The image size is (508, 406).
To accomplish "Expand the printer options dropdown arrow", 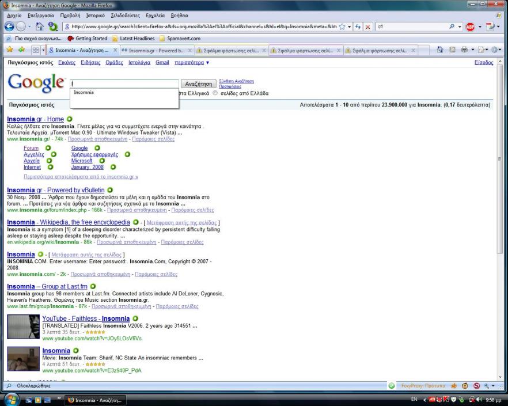I will 473,50.
